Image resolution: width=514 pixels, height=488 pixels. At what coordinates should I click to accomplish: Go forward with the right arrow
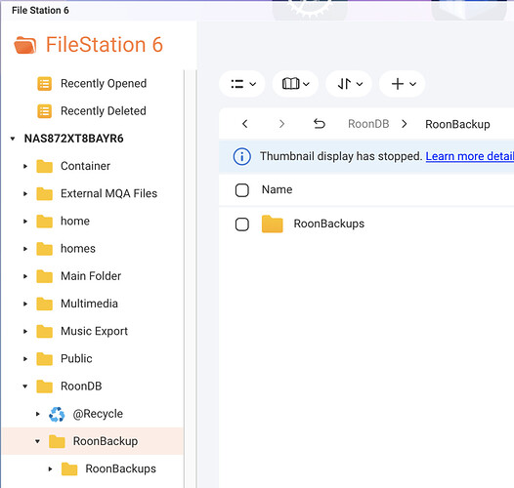click(x=281, y=124)
